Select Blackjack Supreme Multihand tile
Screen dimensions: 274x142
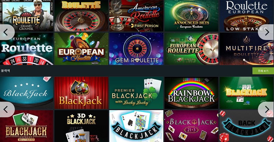point(27,126)
